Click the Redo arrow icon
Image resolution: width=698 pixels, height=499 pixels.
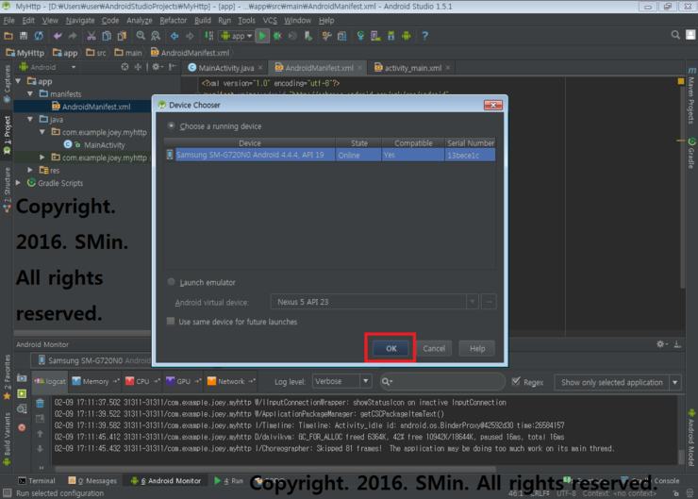(x=73, y=36)
